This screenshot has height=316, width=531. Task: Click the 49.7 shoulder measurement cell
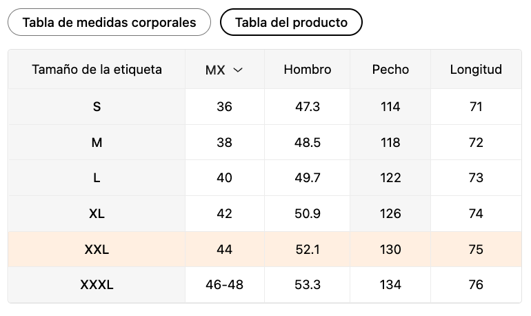point(308,178)
